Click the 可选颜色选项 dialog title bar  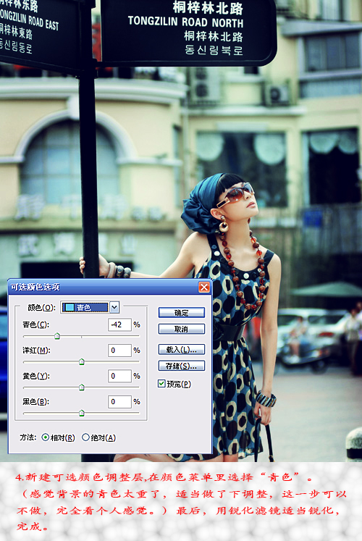point(104,287)
